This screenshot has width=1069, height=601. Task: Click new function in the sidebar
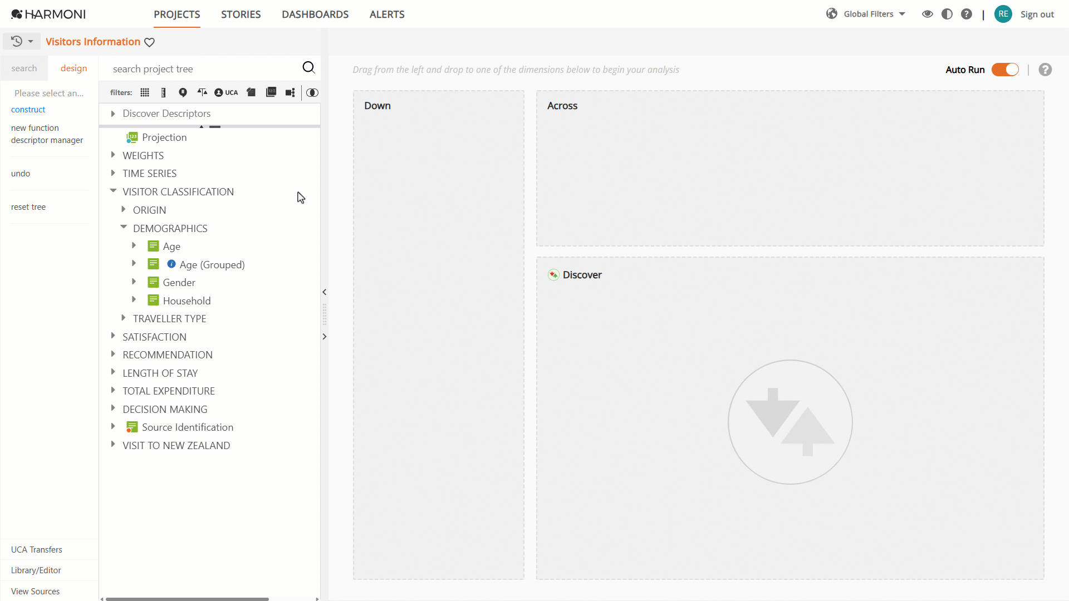35,128
